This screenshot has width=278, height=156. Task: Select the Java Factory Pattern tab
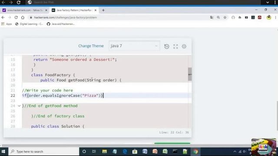74,10
